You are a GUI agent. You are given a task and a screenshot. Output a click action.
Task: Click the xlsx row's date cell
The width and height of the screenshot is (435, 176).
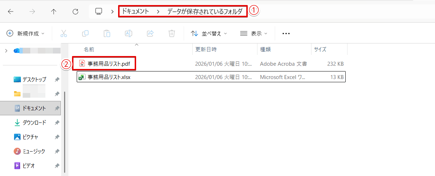(223, 77)
